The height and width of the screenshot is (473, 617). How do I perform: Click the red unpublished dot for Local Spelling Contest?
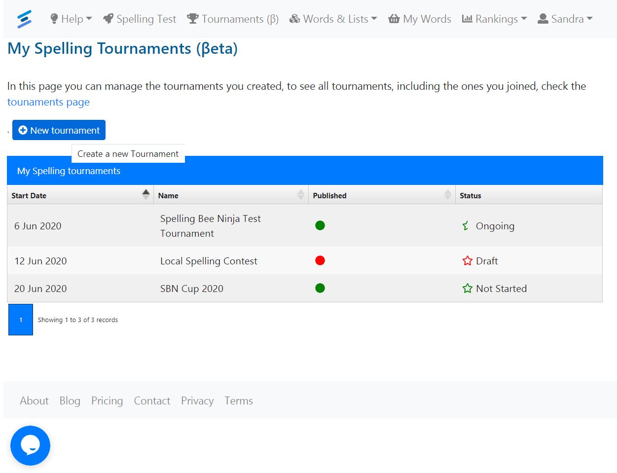pos(320,260)
